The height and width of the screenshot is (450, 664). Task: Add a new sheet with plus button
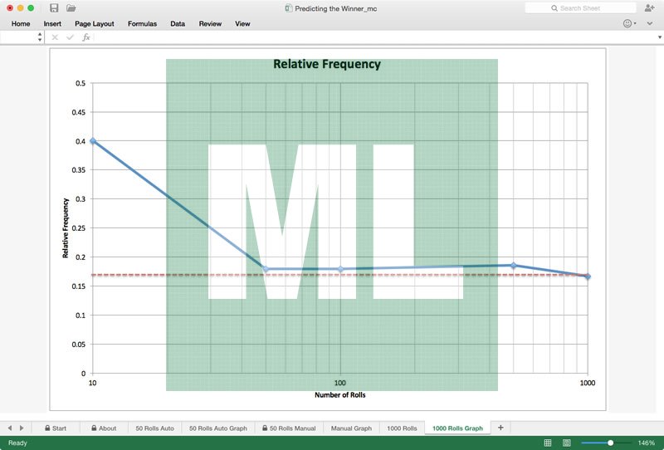click(500, 428)
